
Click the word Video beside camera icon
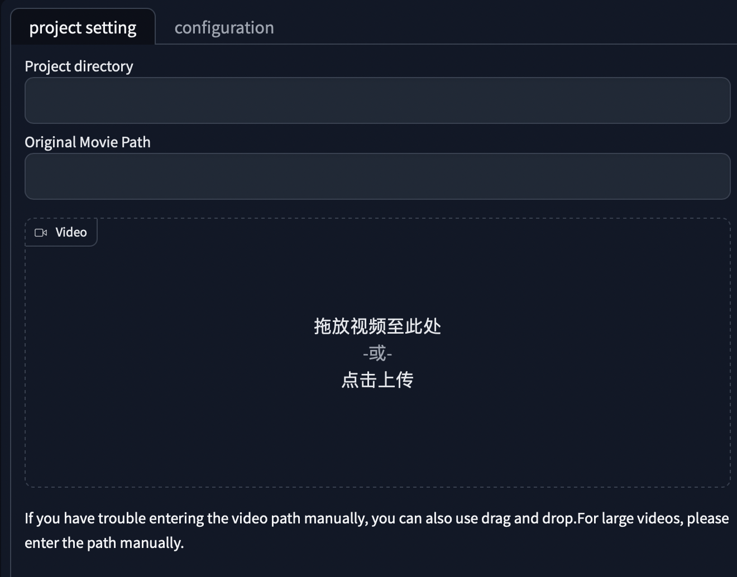[71, 232]
